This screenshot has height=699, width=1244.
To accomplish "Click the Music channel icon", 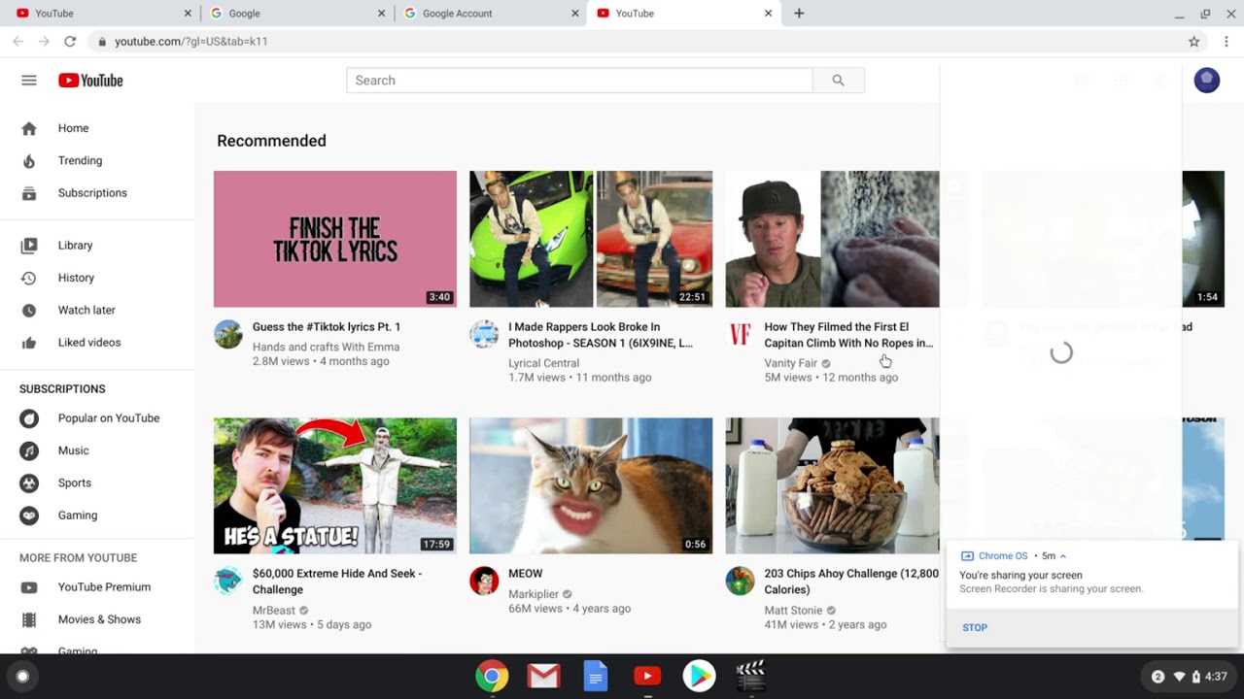I will coord(29,450).
